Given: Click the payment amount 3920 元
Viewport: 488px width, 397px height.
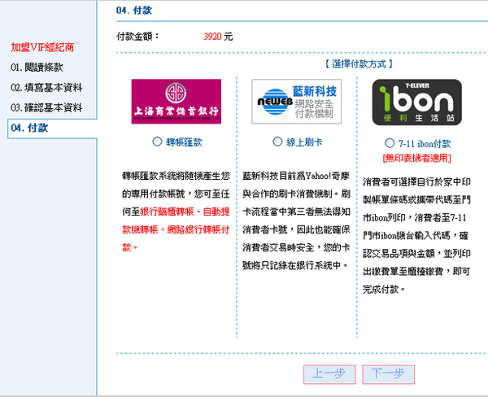Looking at the screenshot, I should tap(218, 37).
